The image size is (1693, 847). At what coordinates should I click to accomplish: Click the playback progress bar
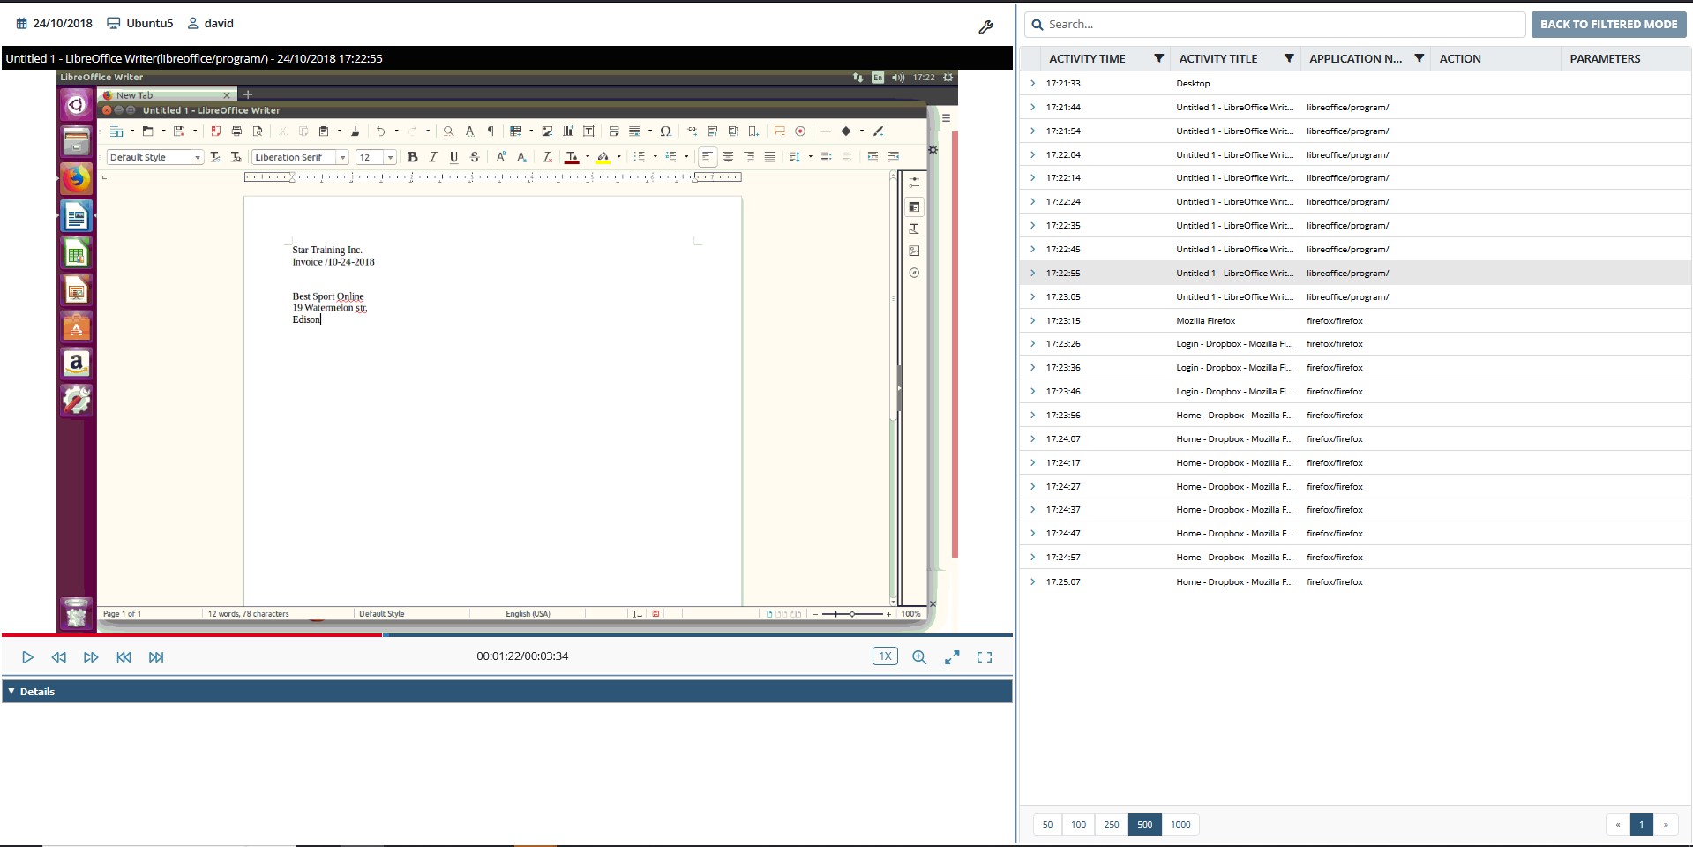[507, 634]
